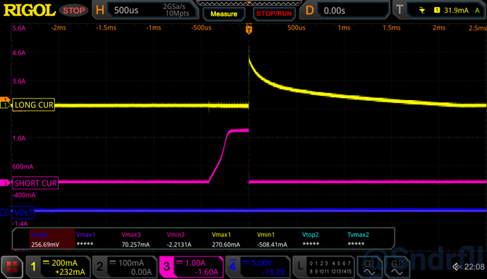Click the falling edge trigger slope icon

422,11
